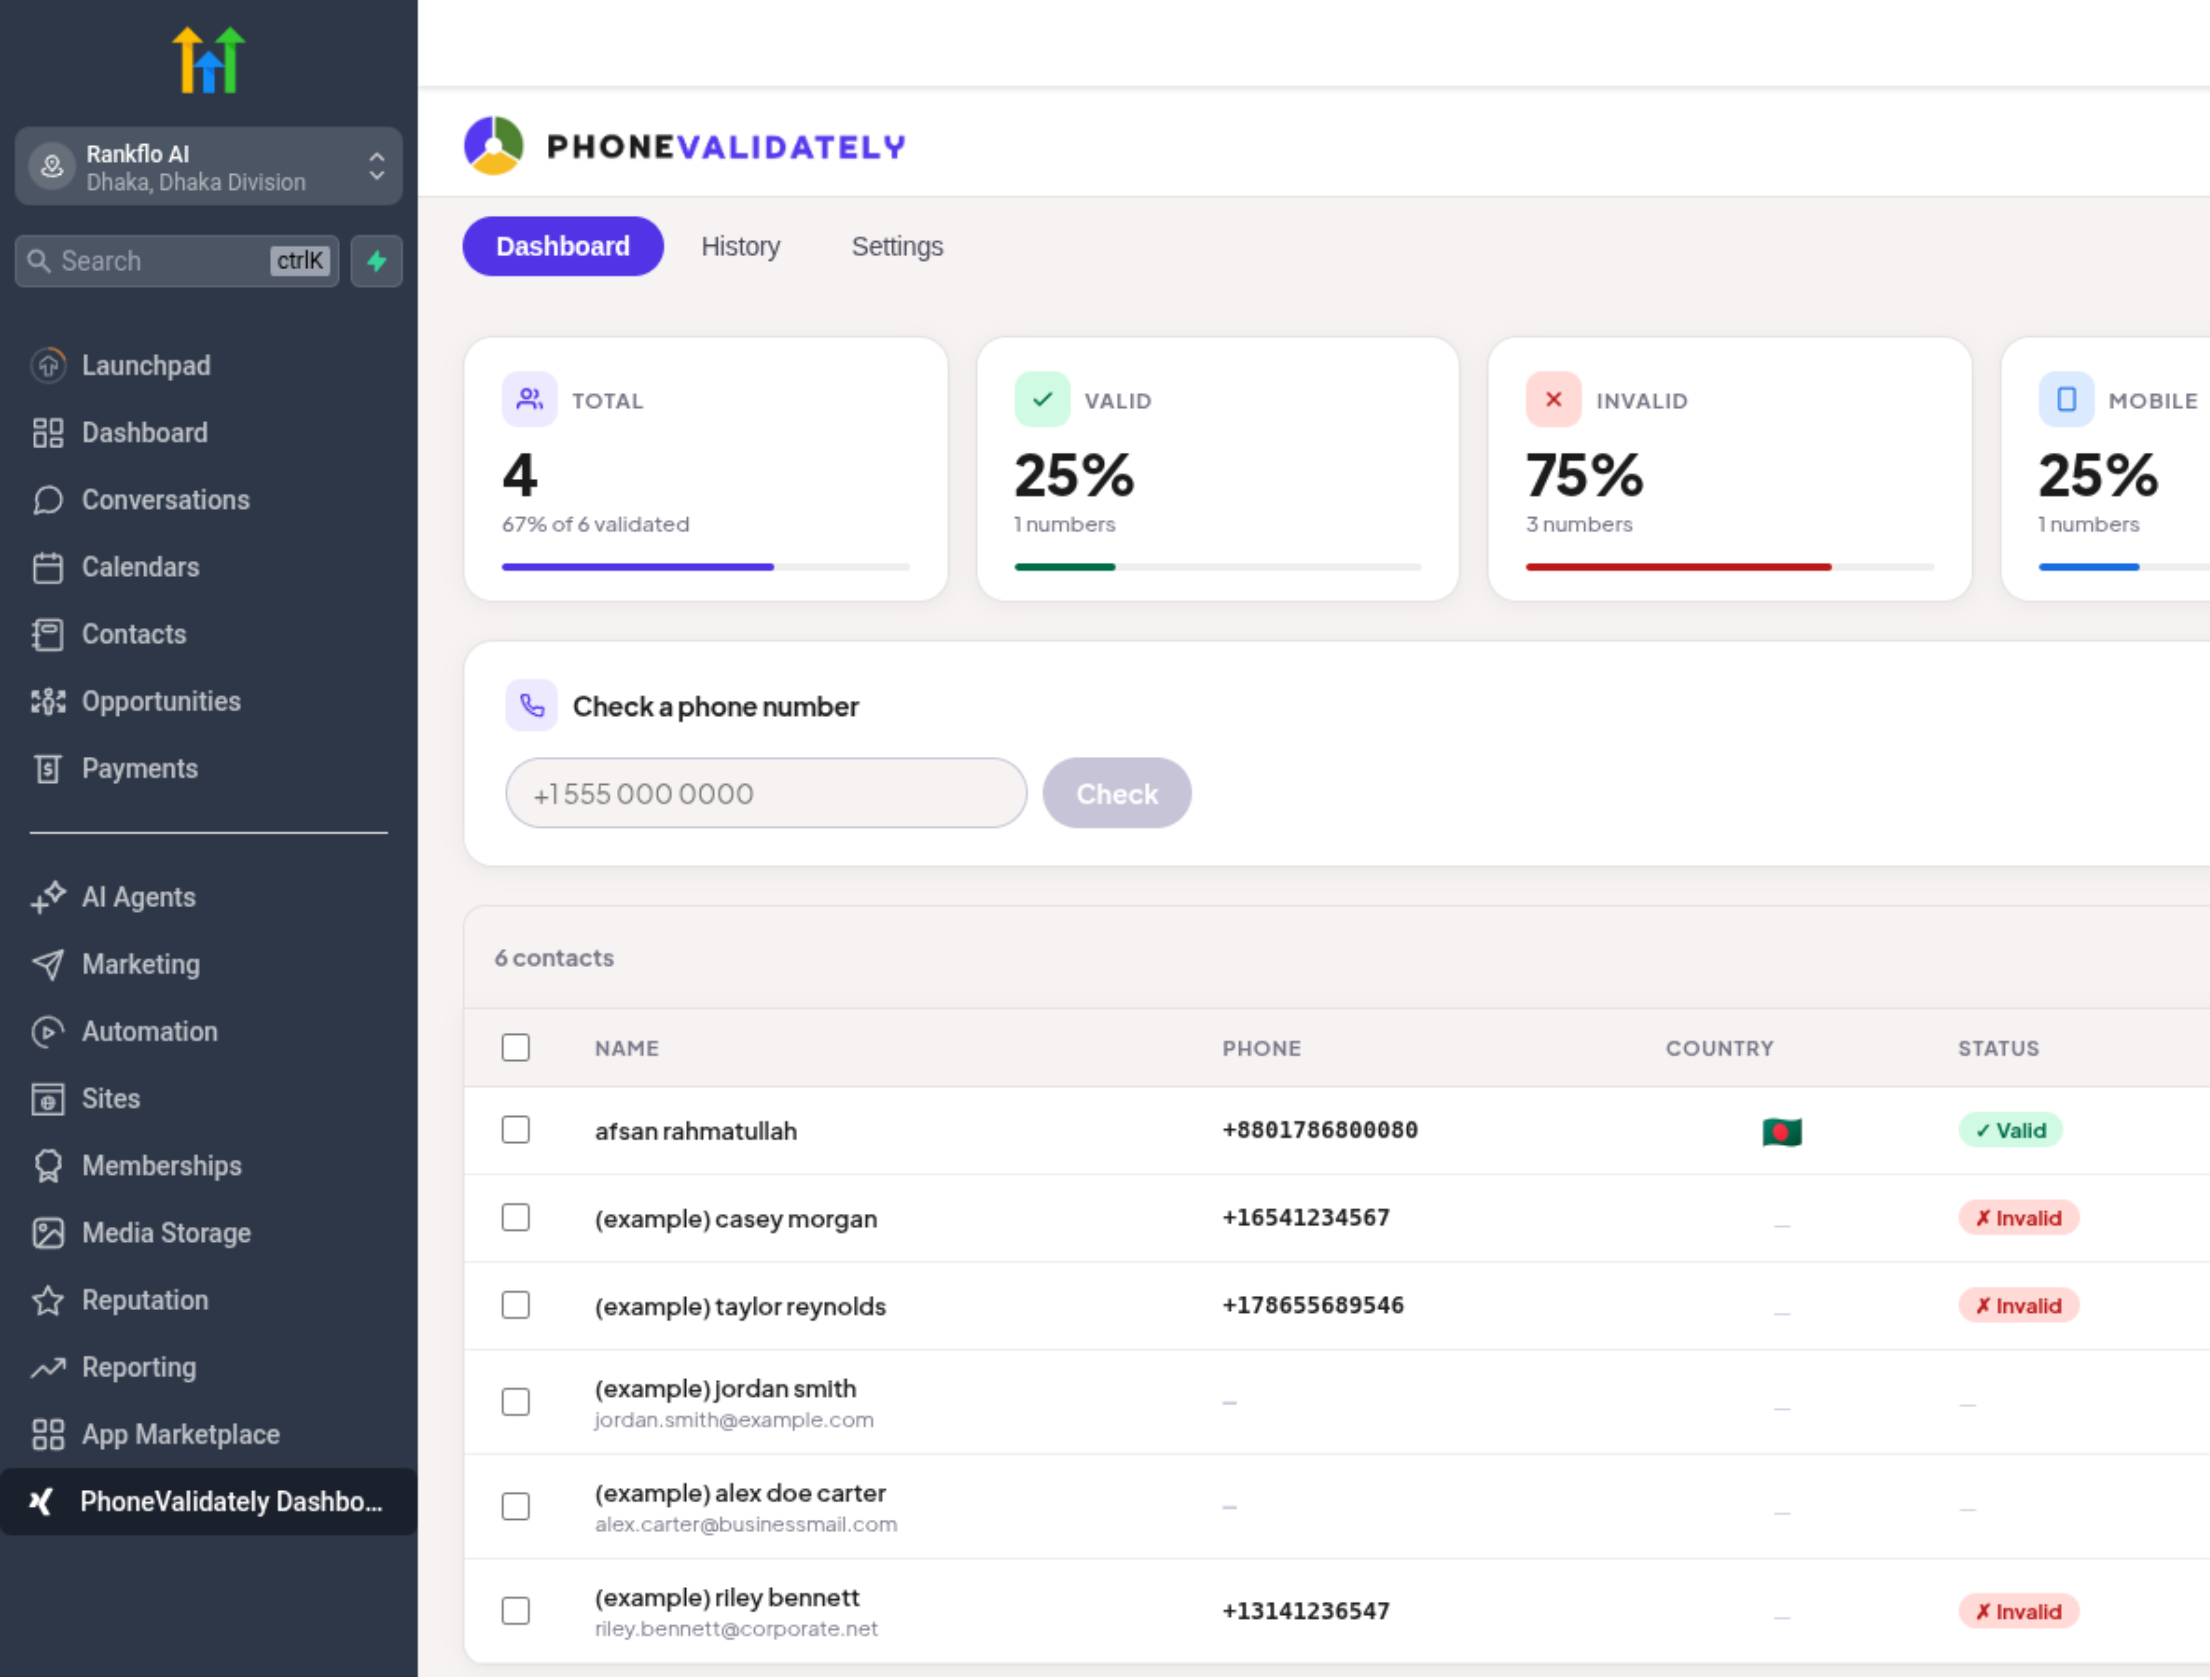Open Conversations via its chat bubble icon
Image resolution: width=2210 pixels, height=1680 pixels.
48,500
